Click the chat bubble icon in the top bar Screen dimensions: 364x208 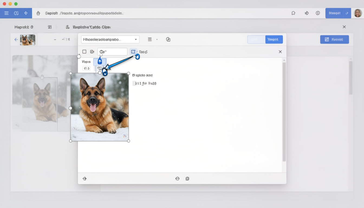point(293,13)
